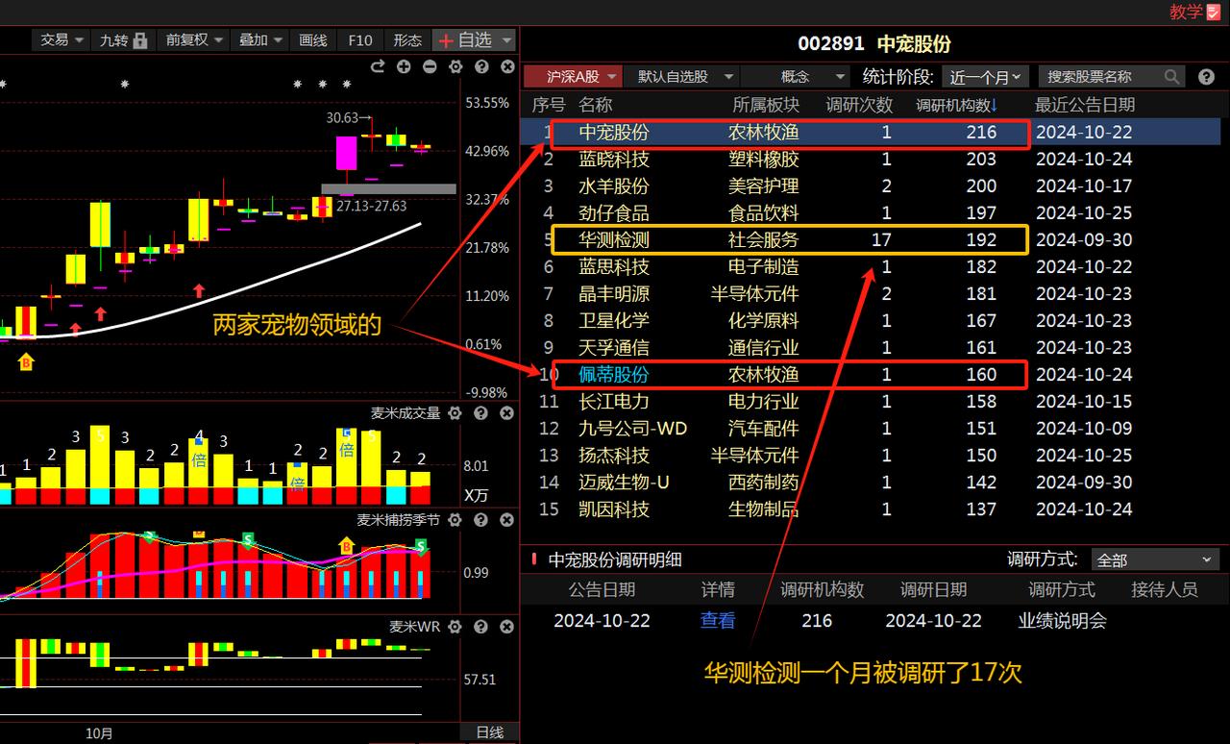Open F10 company info
Image resolution: width=1230 pixels, height=744 pixels.
359,39
